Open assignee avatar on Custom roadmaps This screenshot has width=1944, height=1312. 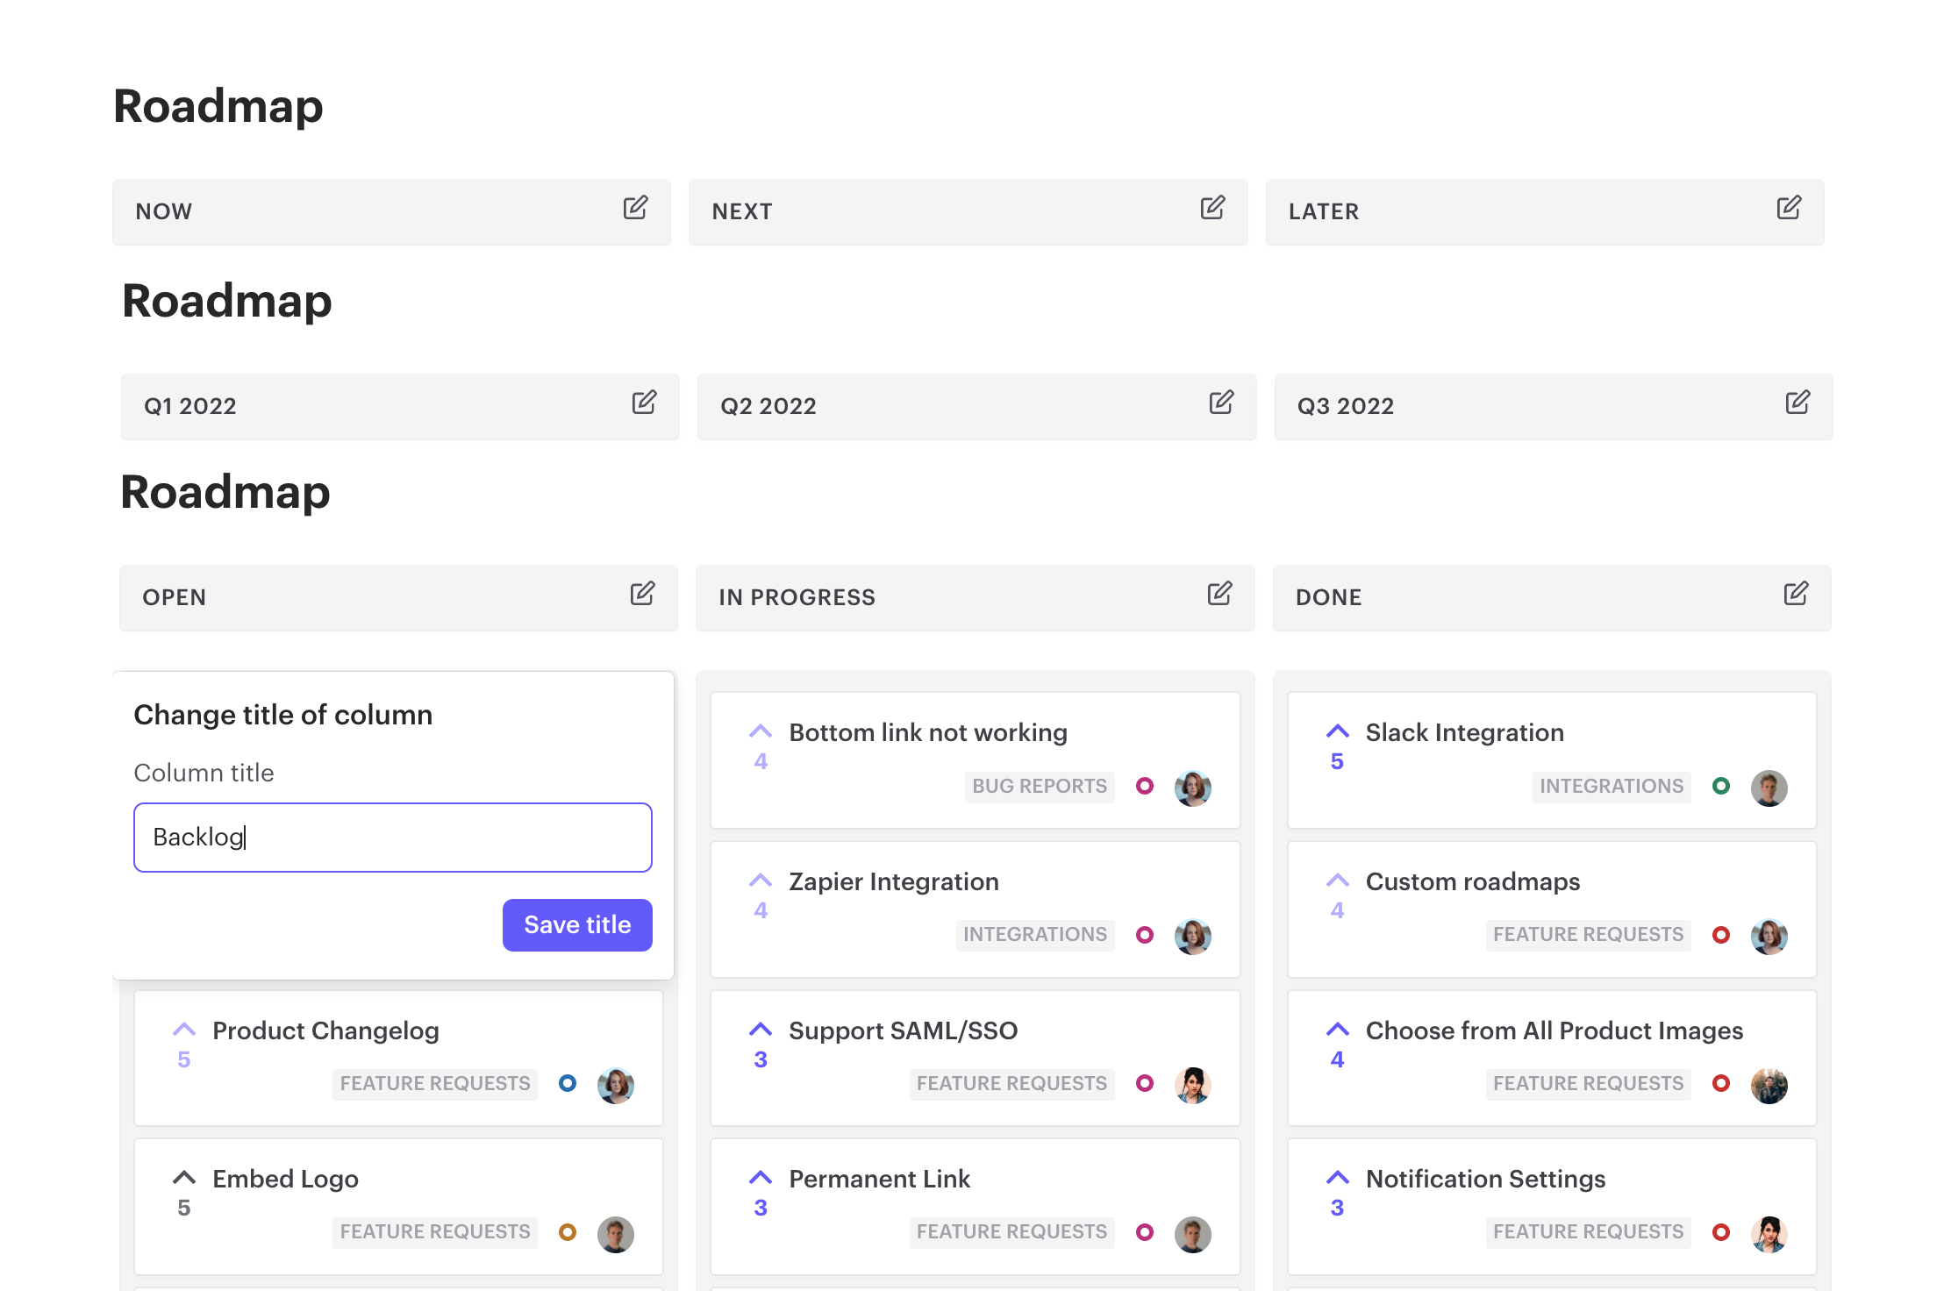coord(1769,937)
